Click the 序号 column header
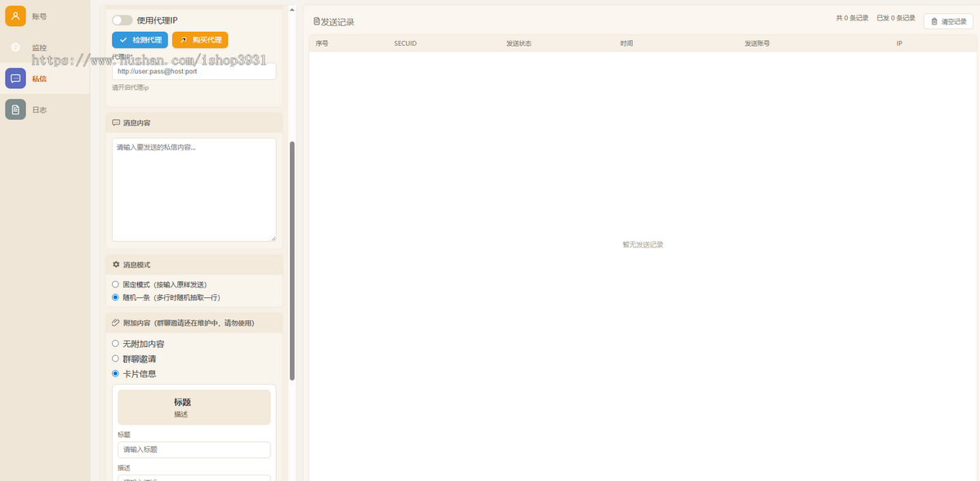 tap(322, 42)
